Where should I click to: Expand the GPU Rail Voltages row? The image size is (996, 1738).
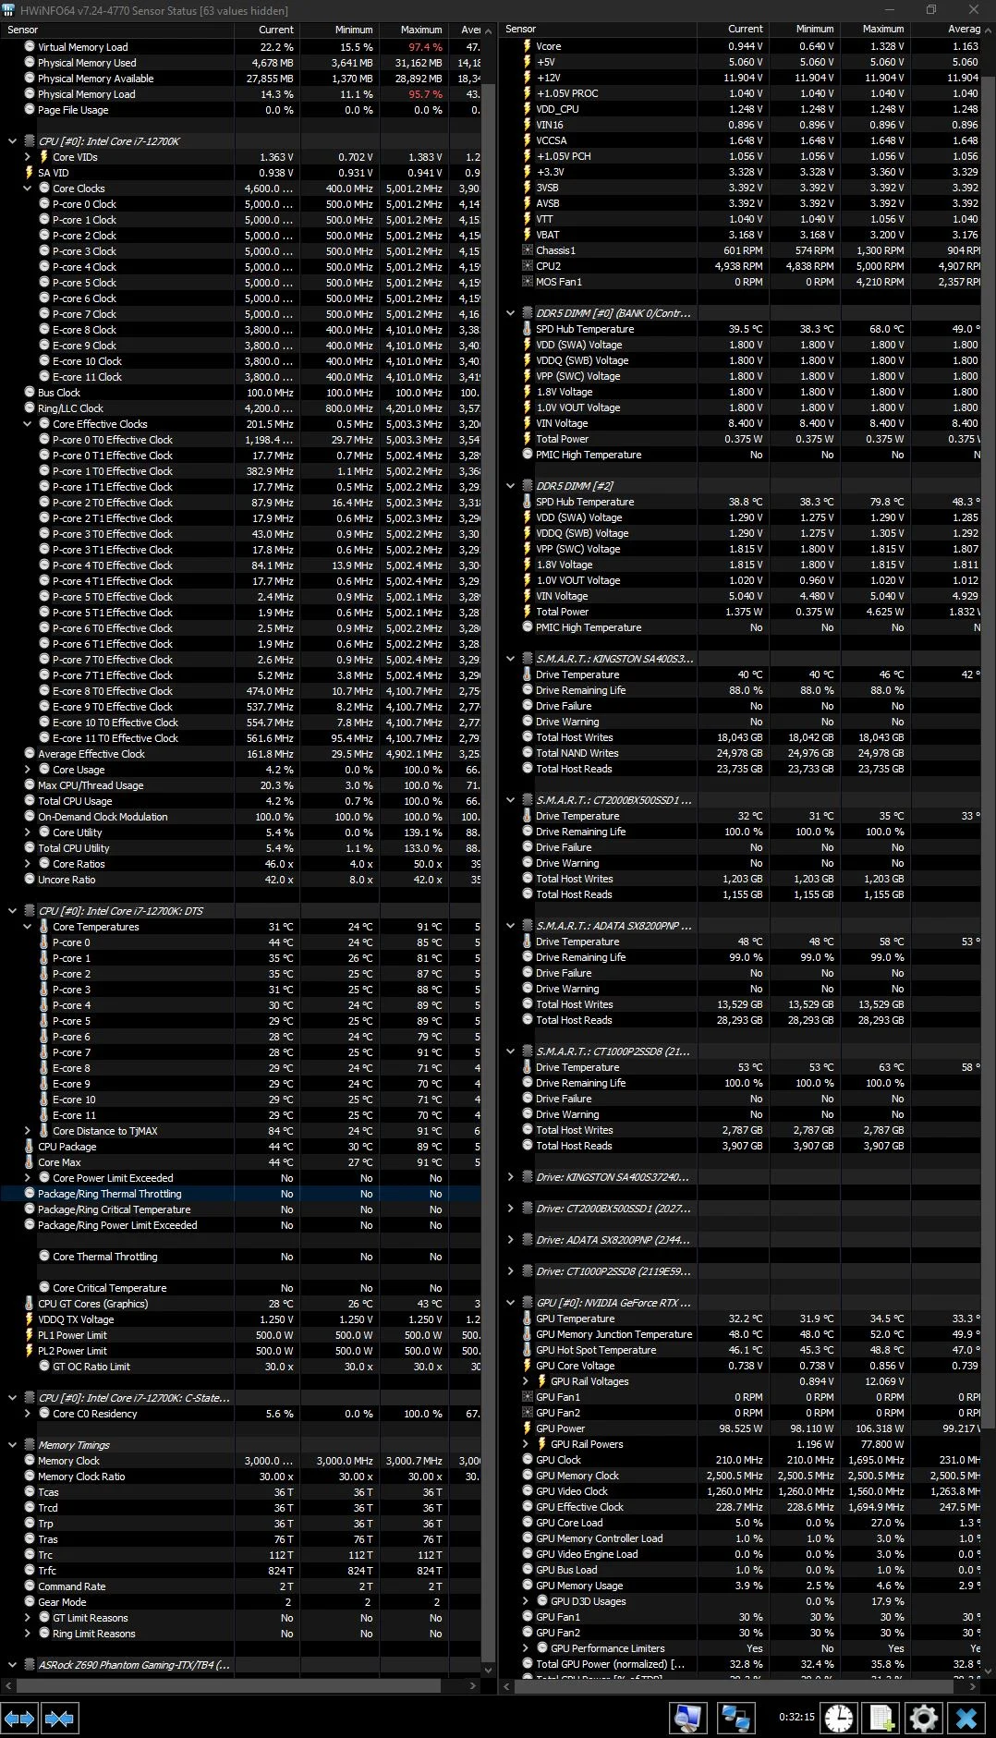[526, 1381]
